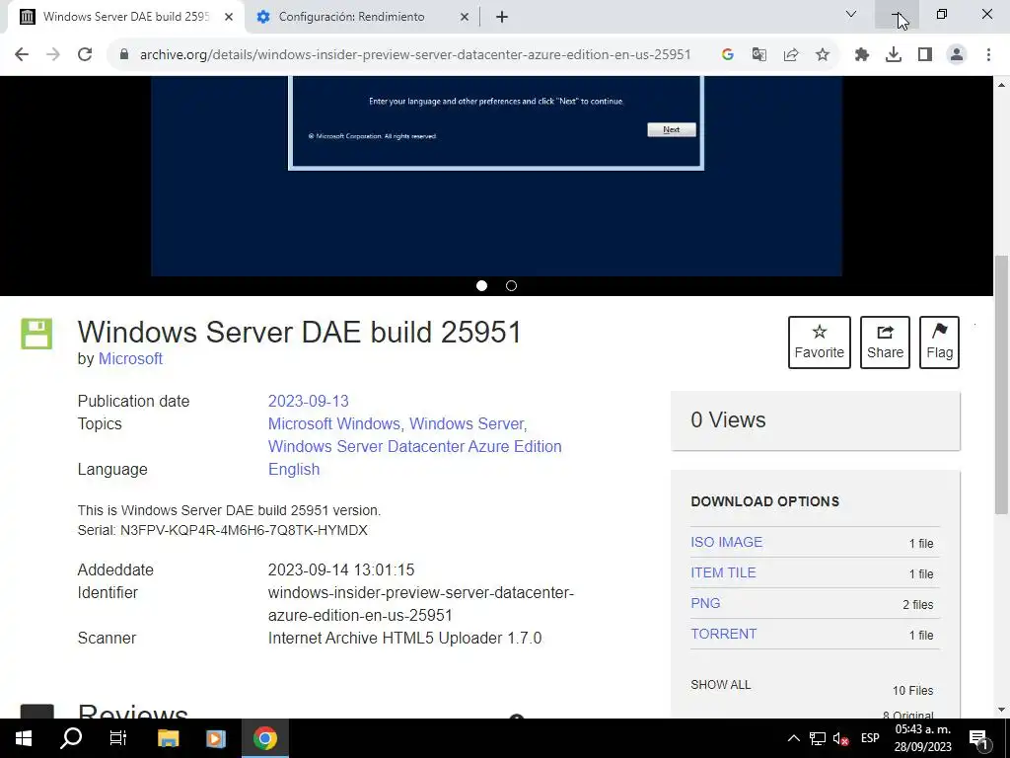Flag this archive item

click(939, 342)
